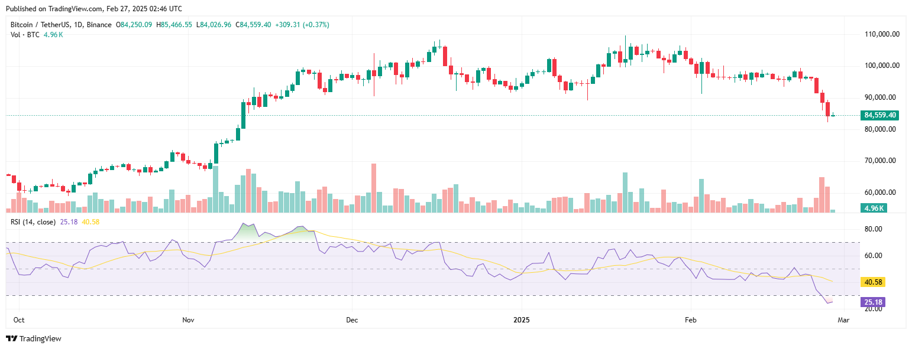This screenshot has height=349, width=912.
Task: Select the Oct label on time axis
Action: point(20,320)
